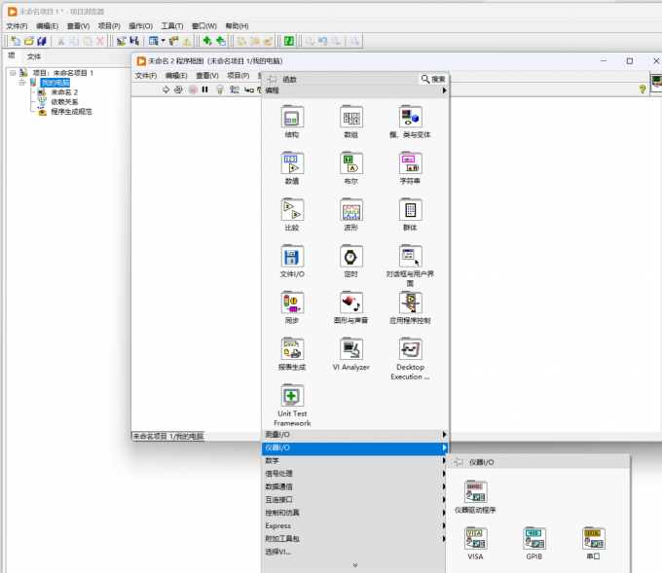Click the step into button
The width and height of the screenshot is (662, 573).
(249, 90)
